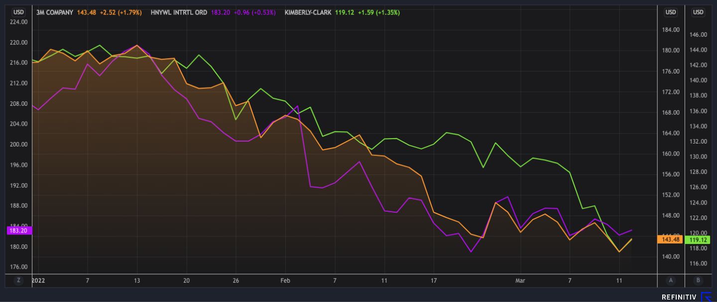Viewport: 717px width, 302px height.
Task: Click the 2022 label on the time axis
Action: point(38,281)
